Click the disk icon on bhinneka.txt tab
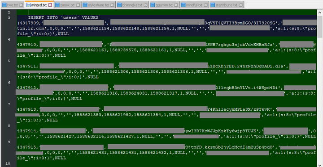 [119, 5]
